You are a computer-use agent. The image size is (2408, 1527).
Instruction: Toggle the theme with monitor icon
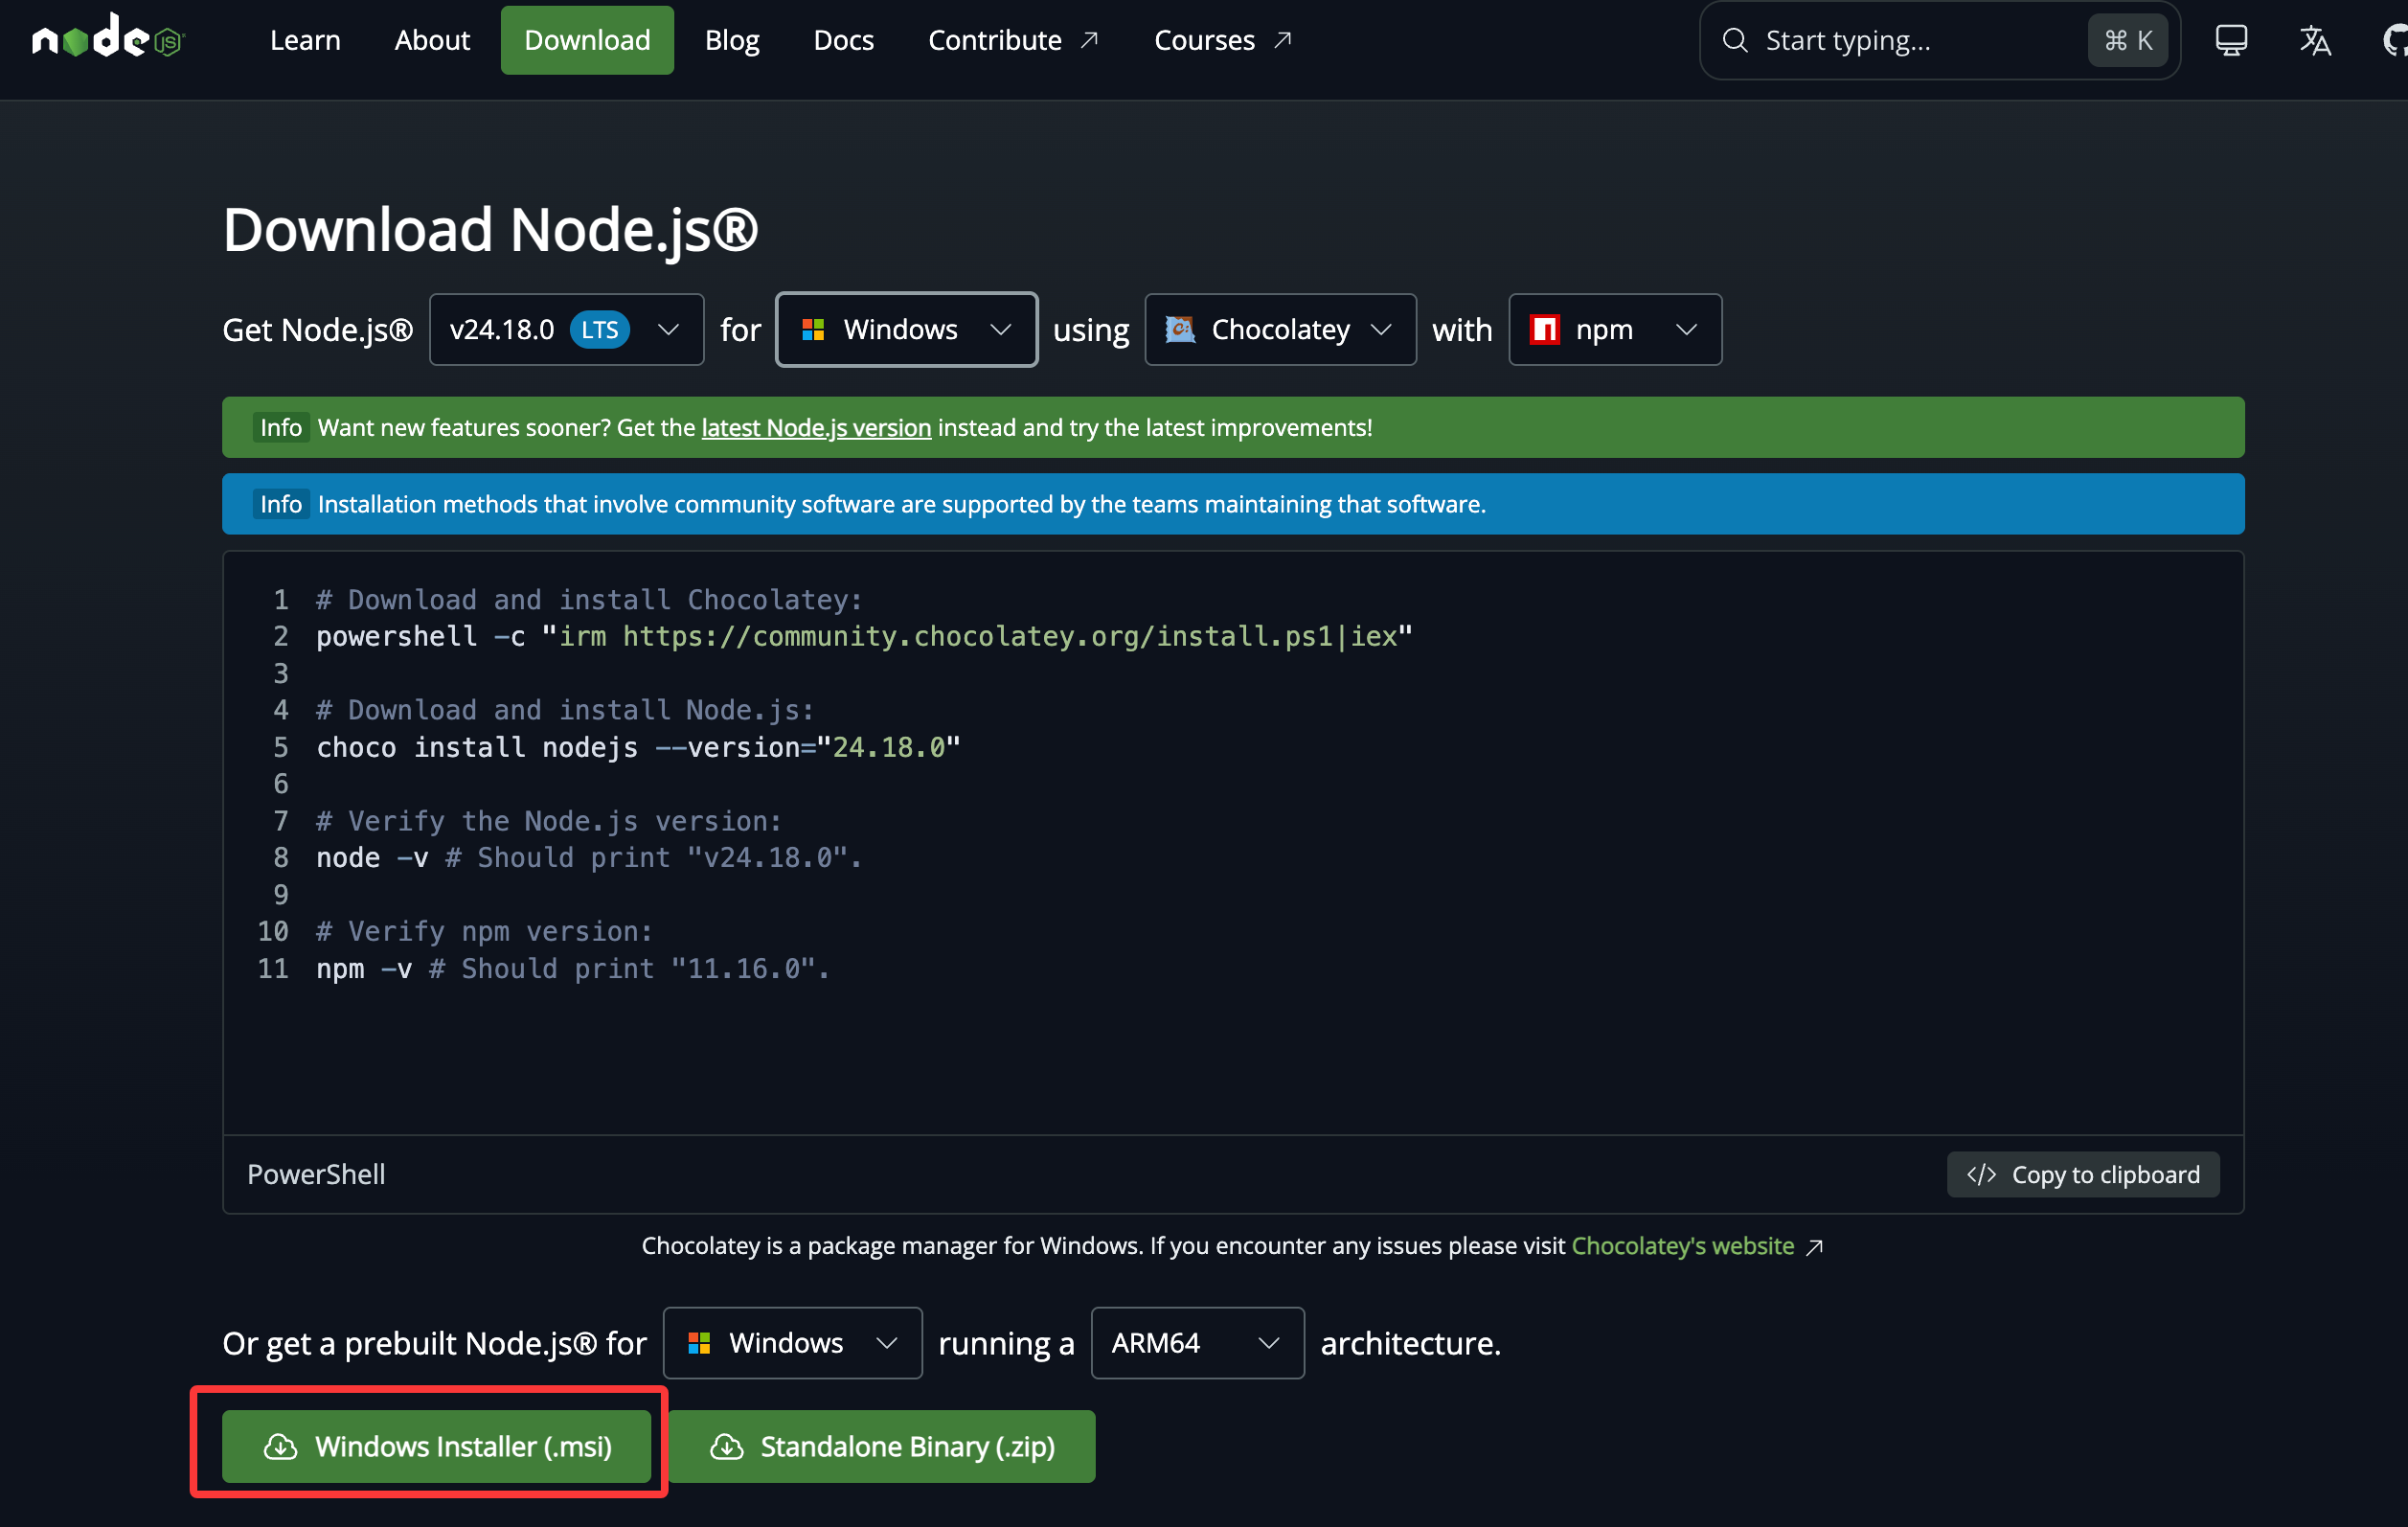(2230, 40)
